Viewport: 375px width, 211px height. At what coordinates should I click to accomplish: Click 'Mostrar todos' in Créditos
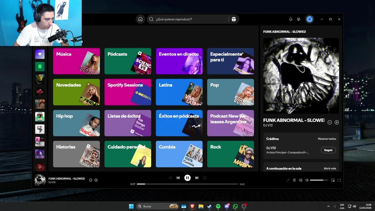tap(327, 139)
